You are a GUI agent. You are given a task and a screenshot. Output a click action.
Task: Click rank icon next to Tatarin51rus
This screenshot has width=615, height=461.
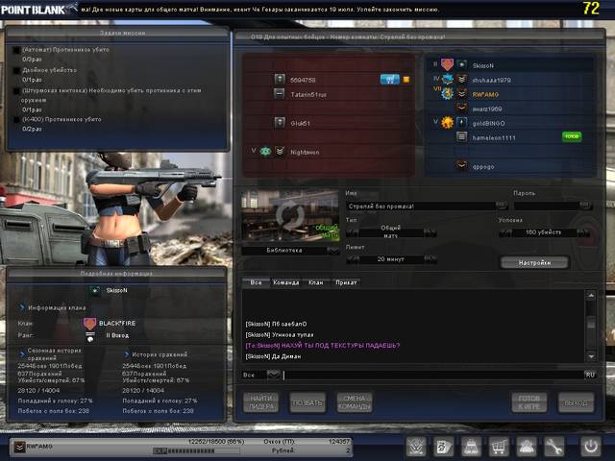280,94
